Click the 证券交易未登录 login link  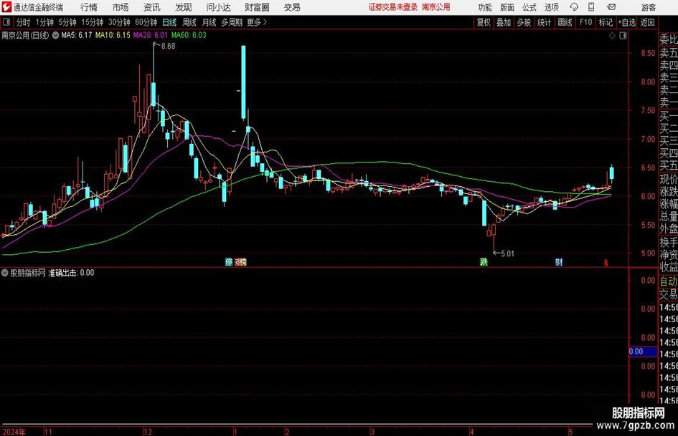pyautogui.click(x=393, y=7)
